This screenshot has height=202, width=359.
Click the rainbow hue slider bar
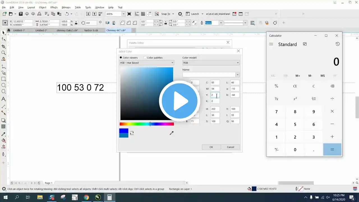click(147, 124)
